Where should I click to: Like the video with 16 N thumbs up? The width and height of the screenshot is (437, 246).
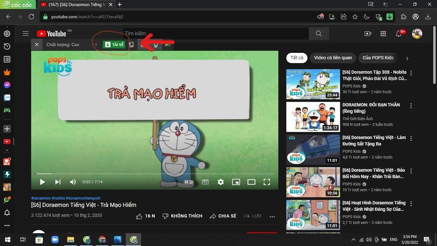coord(146,216)
